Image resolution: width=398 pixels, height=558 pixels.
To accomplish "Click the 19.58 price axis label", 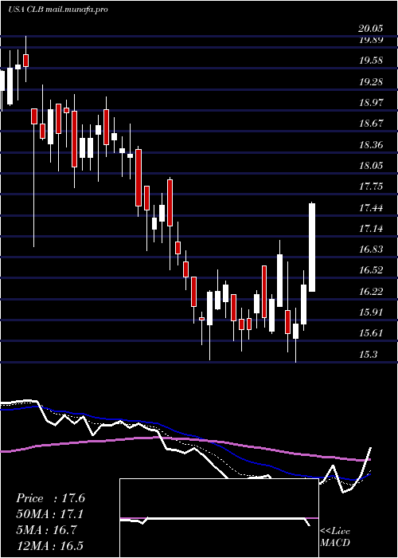I will (x=371, y=61).
